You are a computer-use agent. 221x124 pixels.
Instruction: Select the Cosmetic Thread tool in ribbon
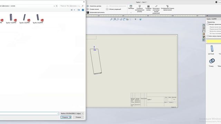pos(140,9)
